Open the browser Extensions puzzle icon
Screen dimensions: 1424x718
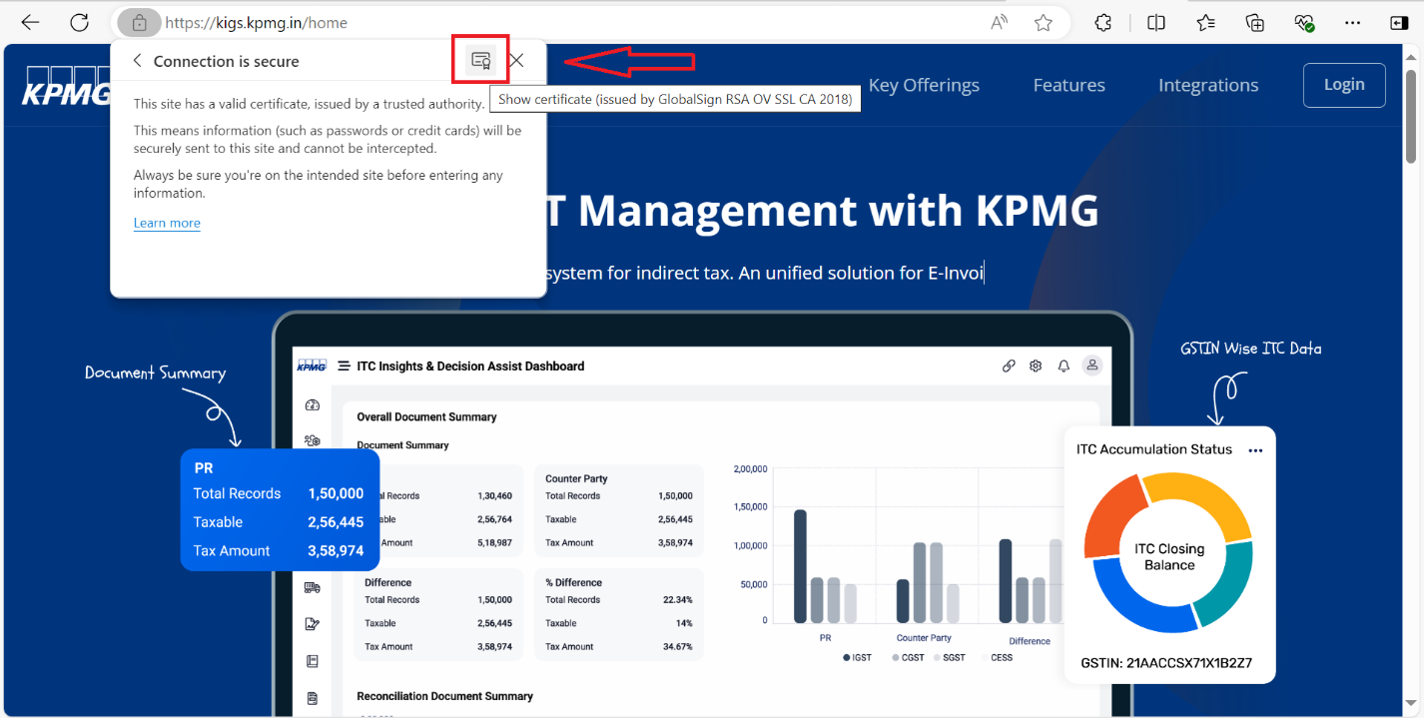point(1103,22)
